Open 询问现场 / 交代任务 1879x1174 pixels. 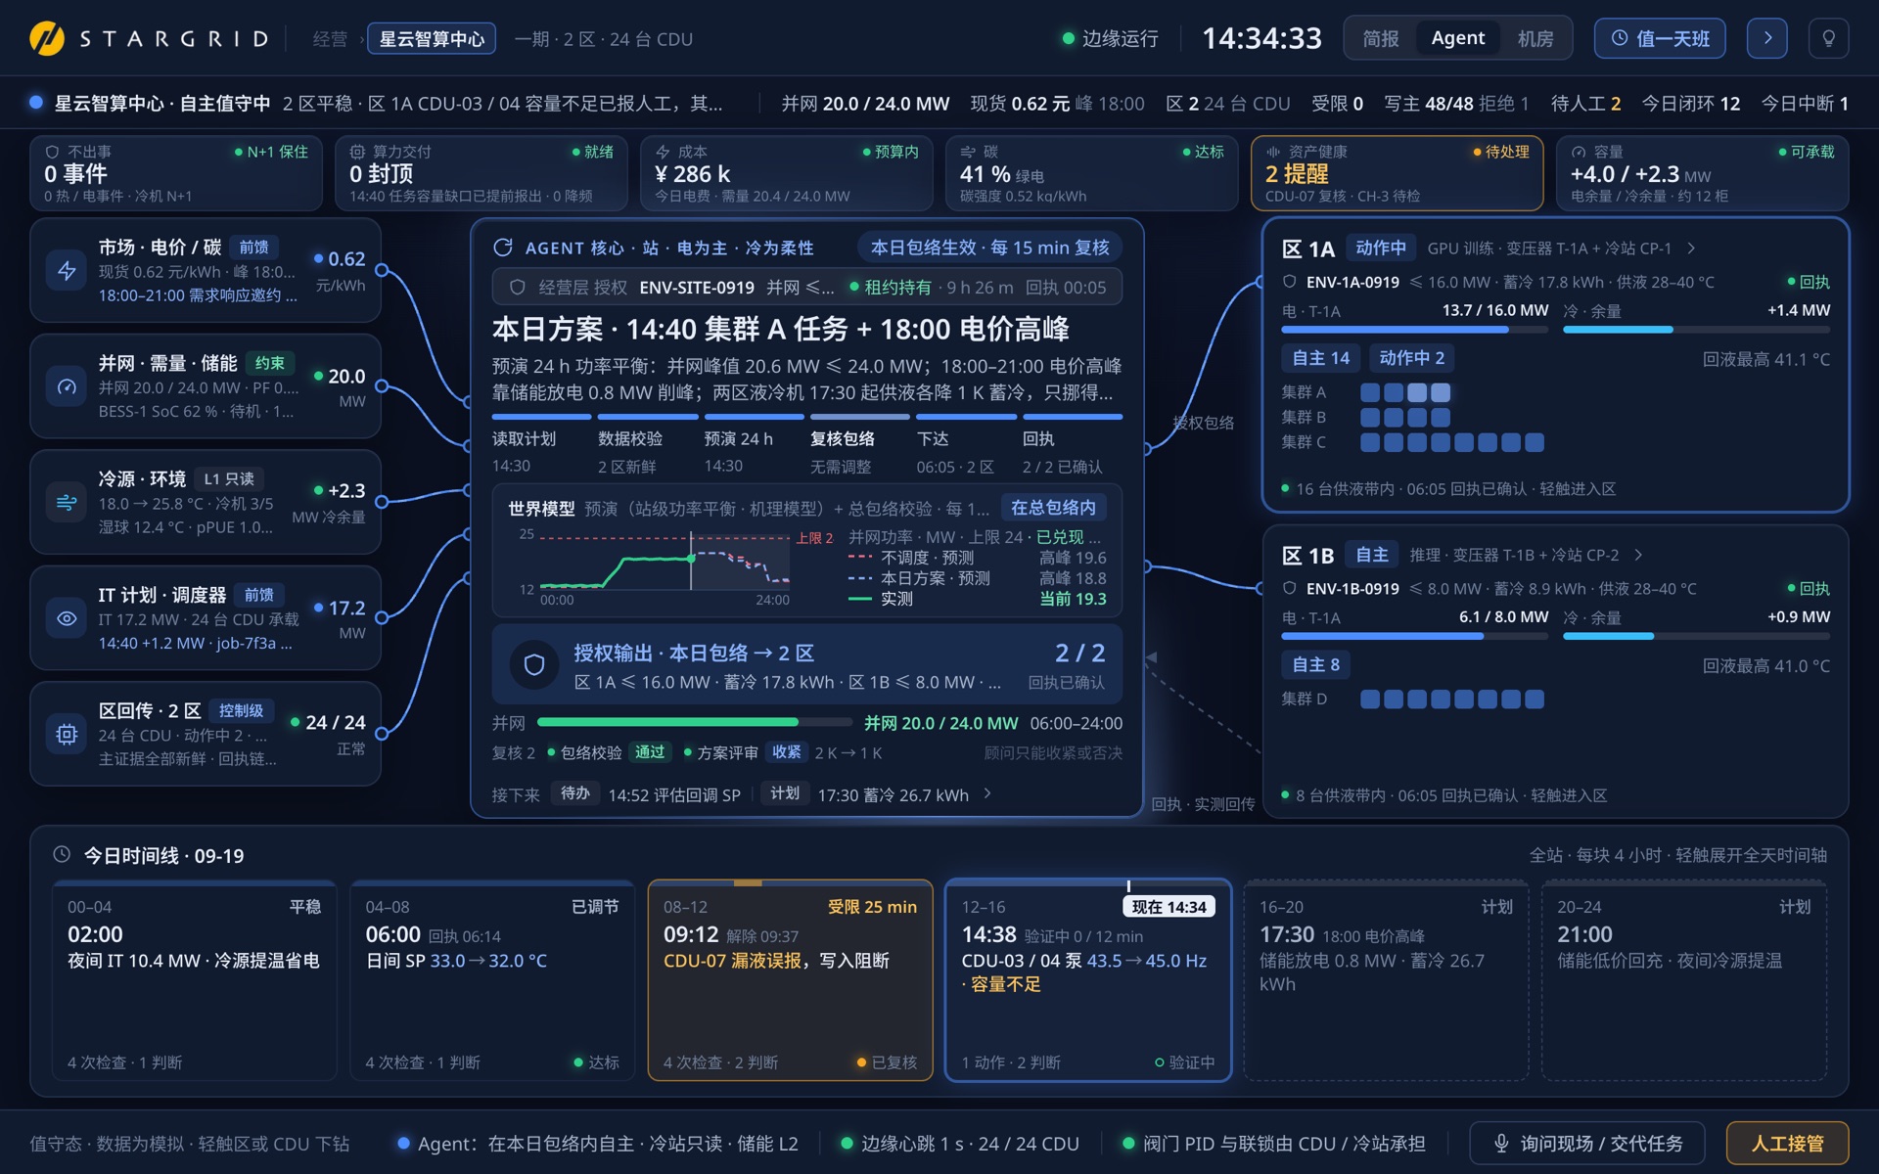tap(1587, 1143)
